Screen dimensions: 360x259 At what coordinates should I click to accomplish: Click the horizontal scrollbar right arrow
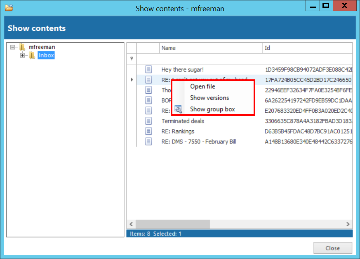pos(348,224)
